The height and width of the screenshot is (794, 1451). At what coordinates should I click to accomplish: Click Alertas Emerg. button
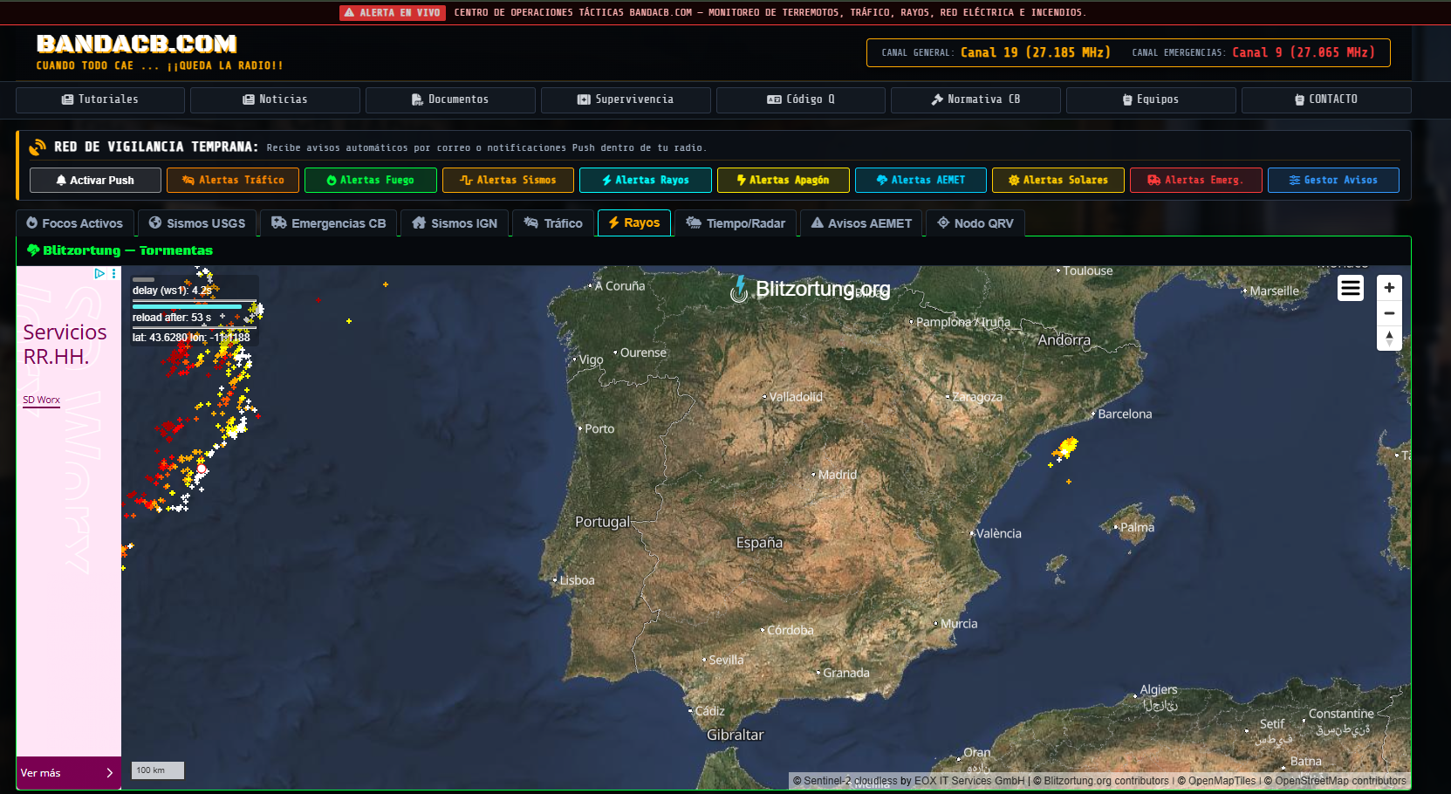coord(1196,180)
